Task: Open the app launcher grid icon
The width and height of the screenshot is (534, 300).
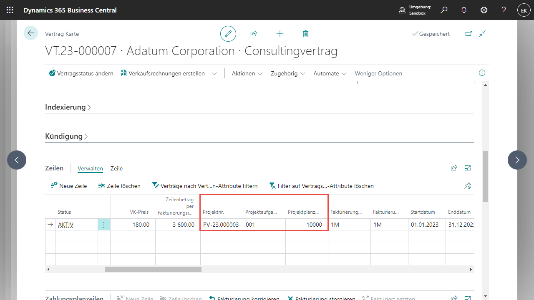Action: pos(10,10)
